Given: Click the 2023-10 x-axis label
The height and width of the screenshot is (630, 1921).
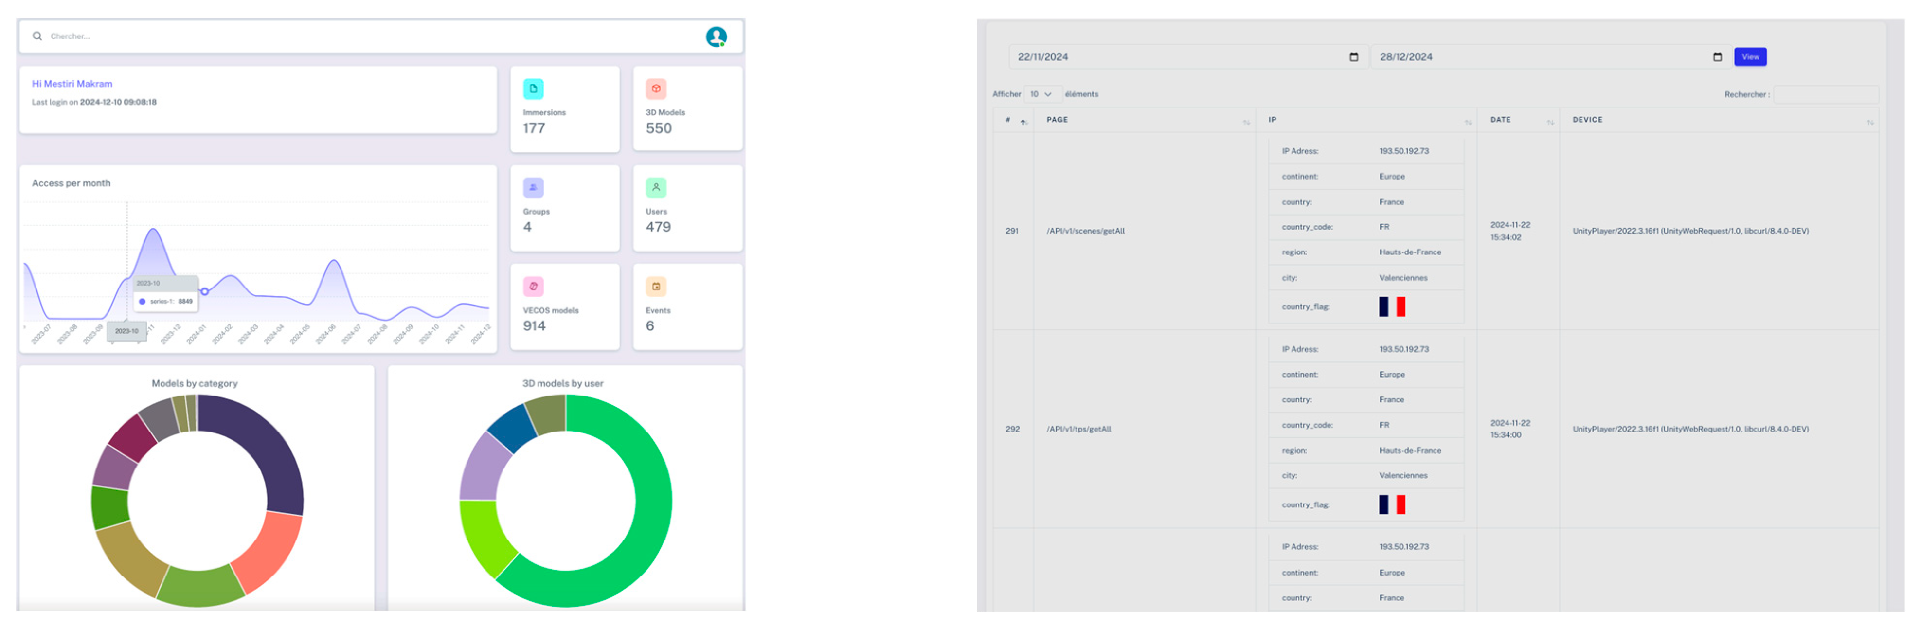Looking at the screenshot, I should (127, 331).
